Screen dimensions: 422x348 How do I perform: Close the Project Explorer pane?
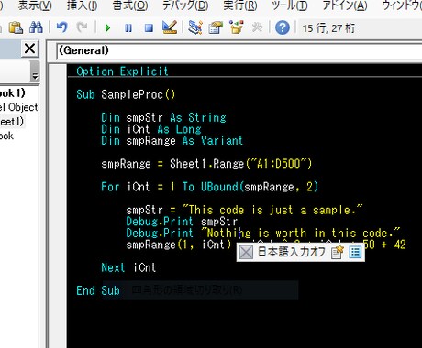click(x=29, y=49)
